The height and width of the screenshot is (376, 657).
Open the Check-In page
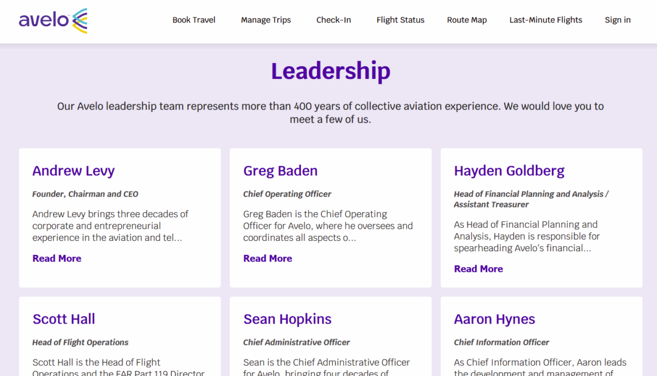click(333, 20)
